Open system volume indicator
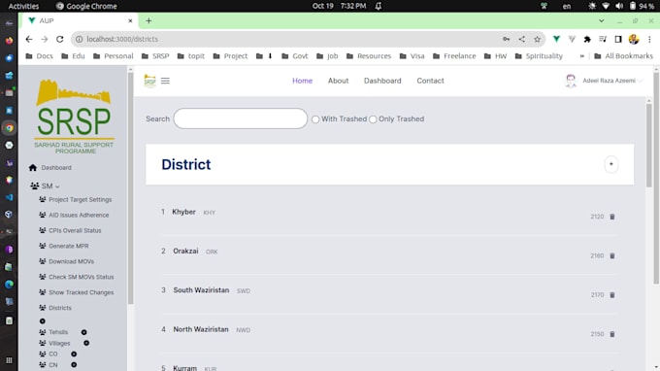Image resolution: width=660 pixels, height=371 pixels. click(x=619, y=6)
